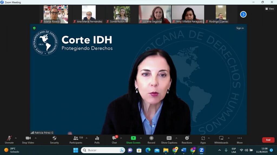Open ESP LAA keyboard language switcher
This screenshot has height=155, width=277.
[234, 150]
